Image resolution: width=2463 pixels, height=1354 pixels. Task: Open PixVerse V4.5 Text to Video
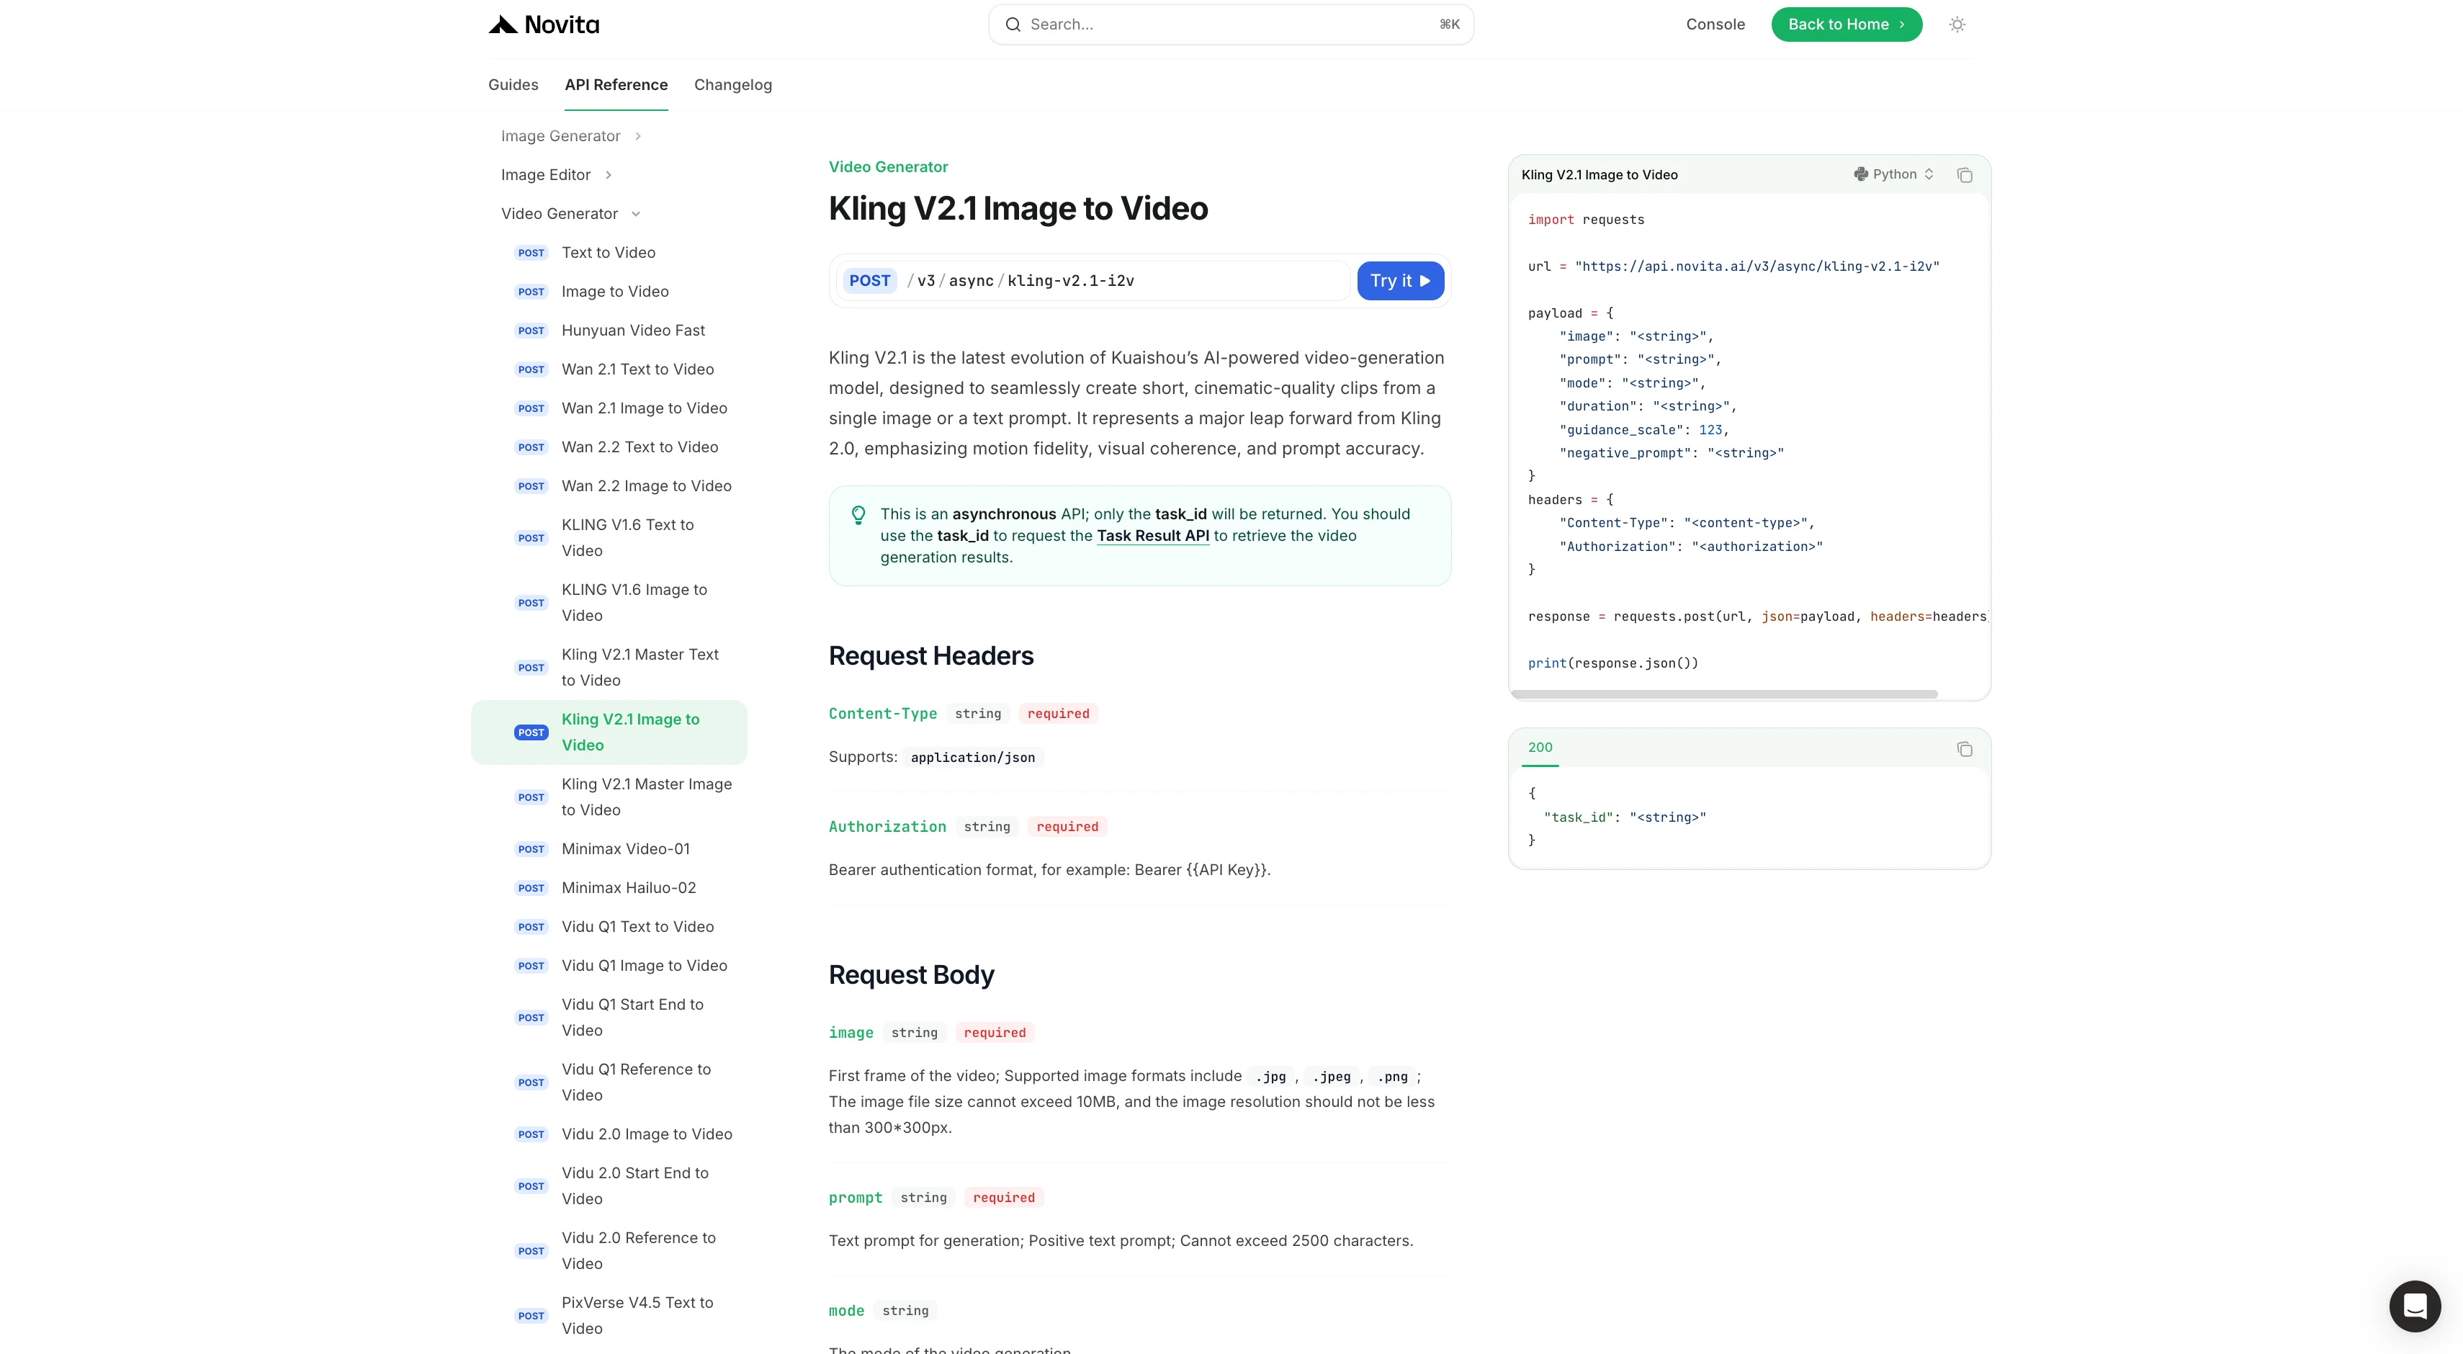click(x=608, y=1316)
